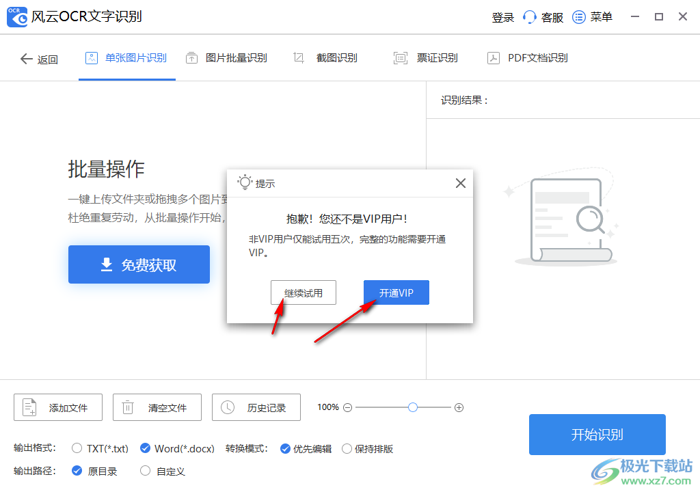700x492 pixels.
Task: Click the 单张图片识别 picture icon
Action: coord(92,58)
